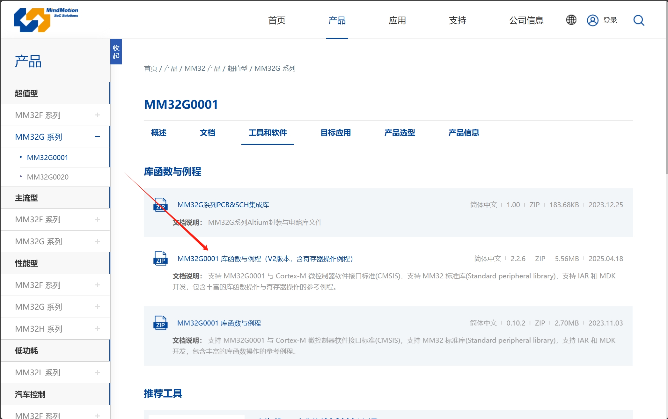Click the MM32 产品 breadcrumb link
This screenshot has height=419, width=668.
coord(202,69)
